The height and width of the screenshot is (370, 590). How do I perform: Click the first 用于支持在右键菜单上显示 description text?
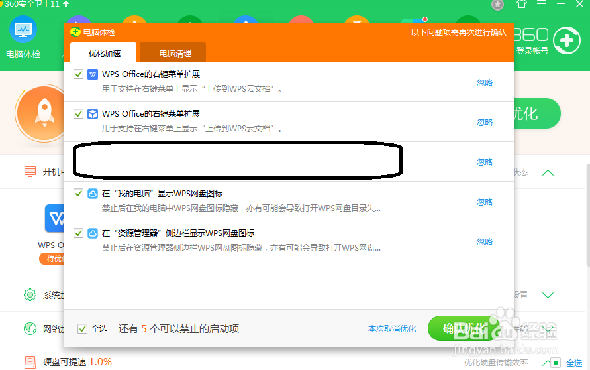click(192, 89)
